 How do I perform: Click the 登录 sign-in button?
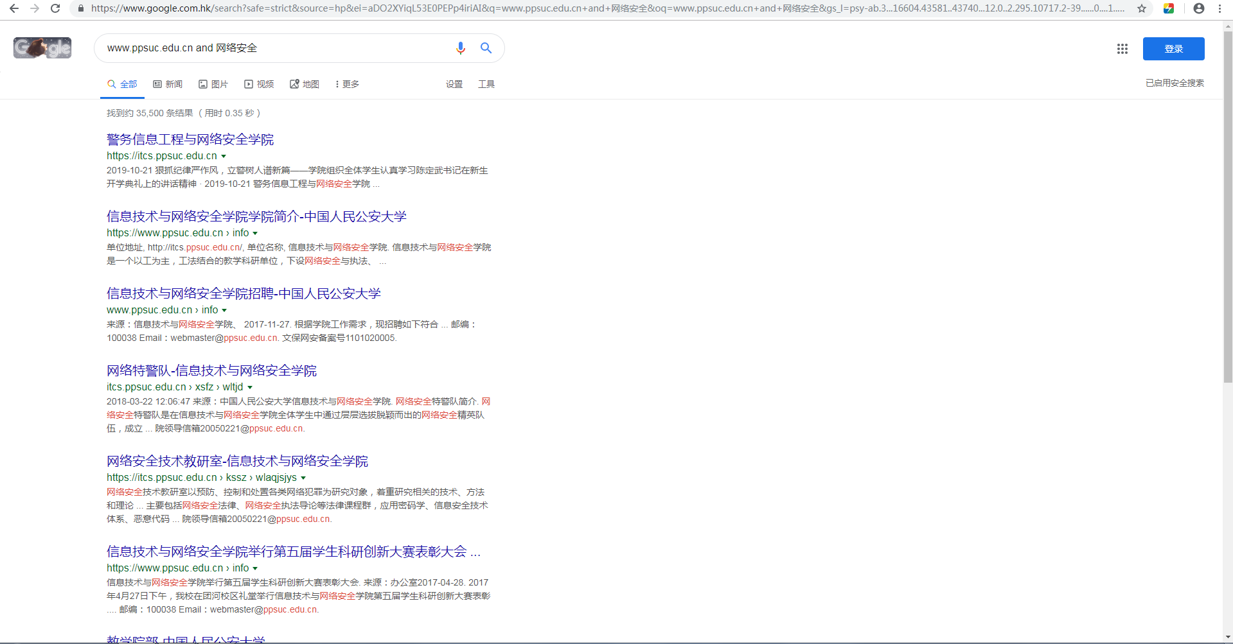click(1174, 49)
